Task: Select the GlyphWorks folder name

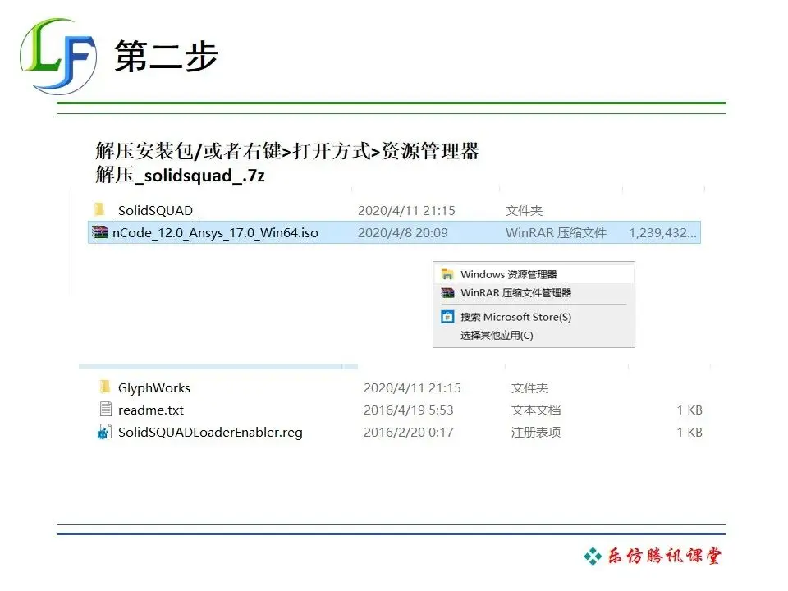Action: (x=154, y=388)
